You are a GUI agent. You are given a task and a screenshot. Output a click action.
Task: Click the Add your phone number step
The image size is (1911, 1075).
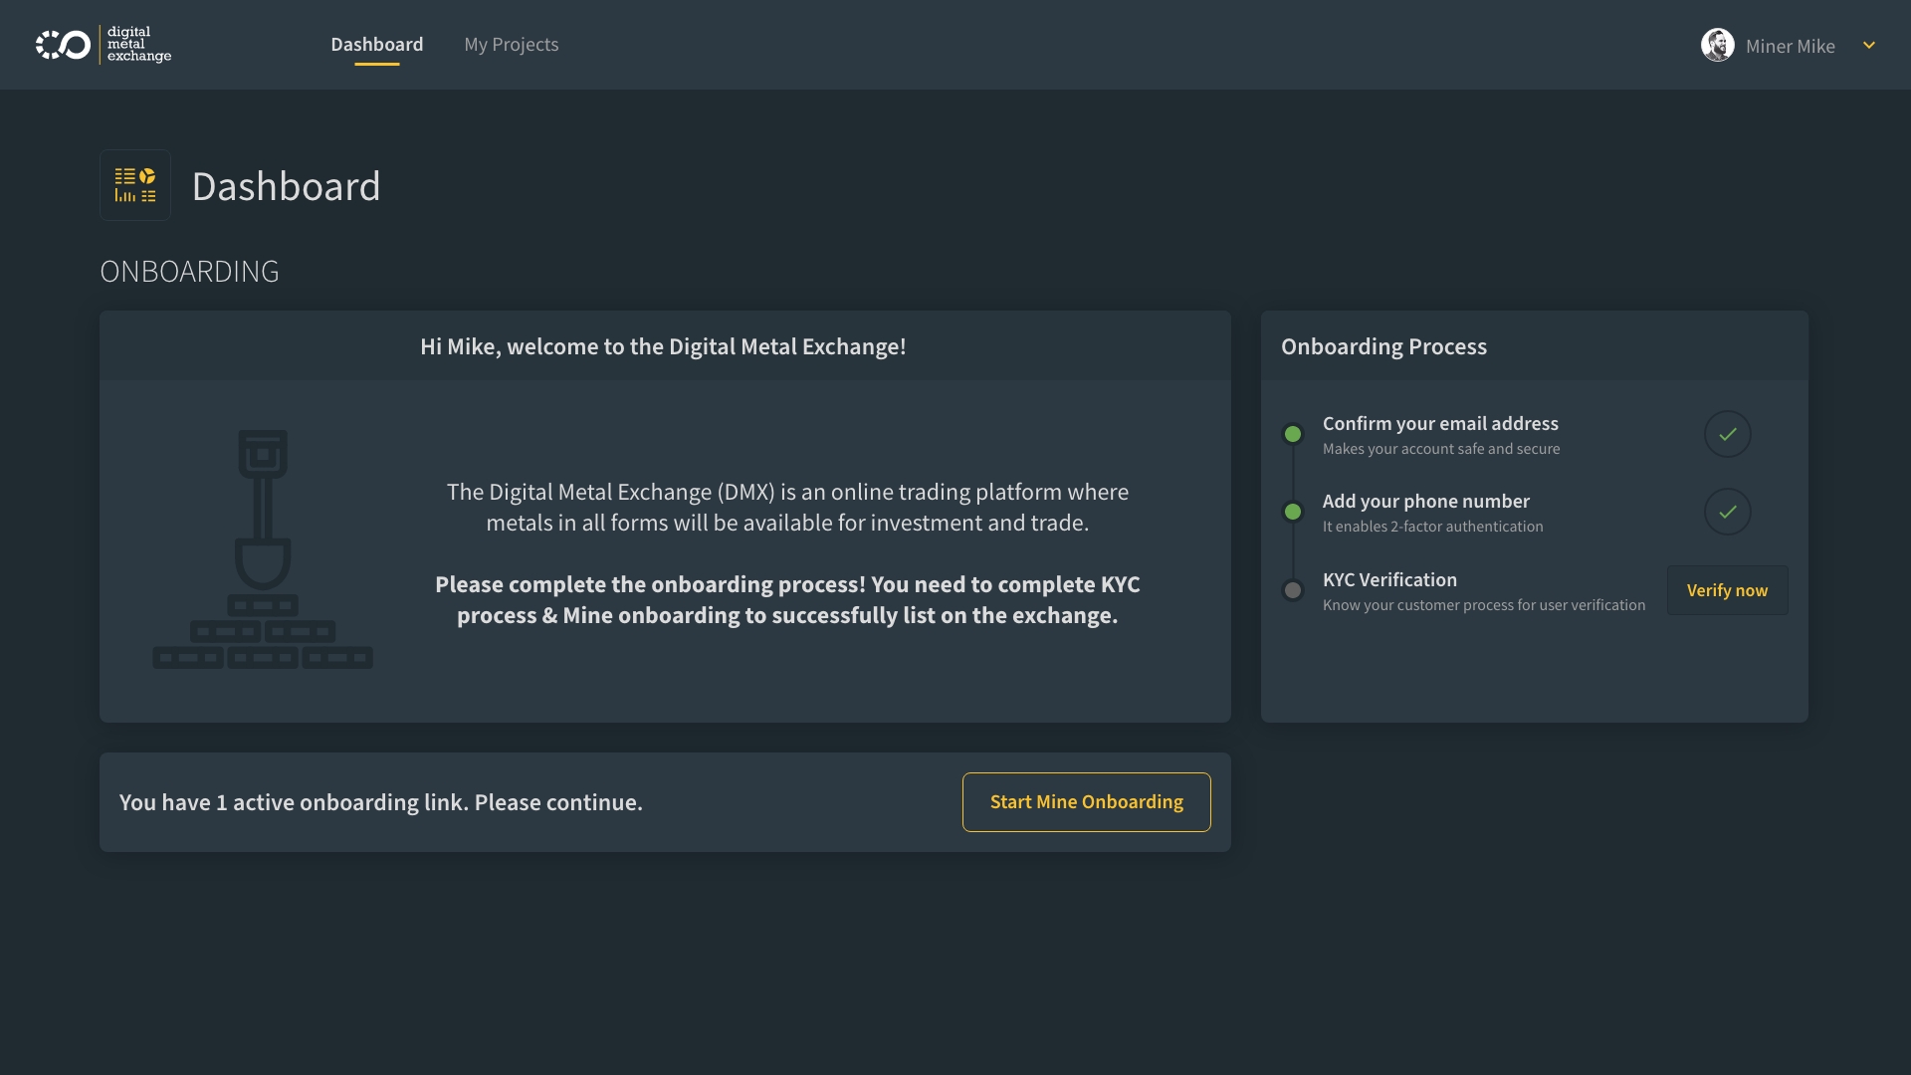pyautogui.click(x=1425, y=501)
